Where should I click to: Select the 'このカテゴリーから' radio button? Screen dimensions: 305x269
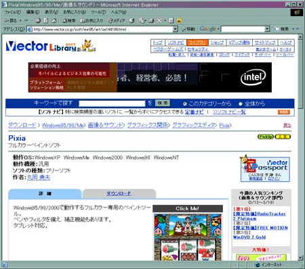point(185,104)
